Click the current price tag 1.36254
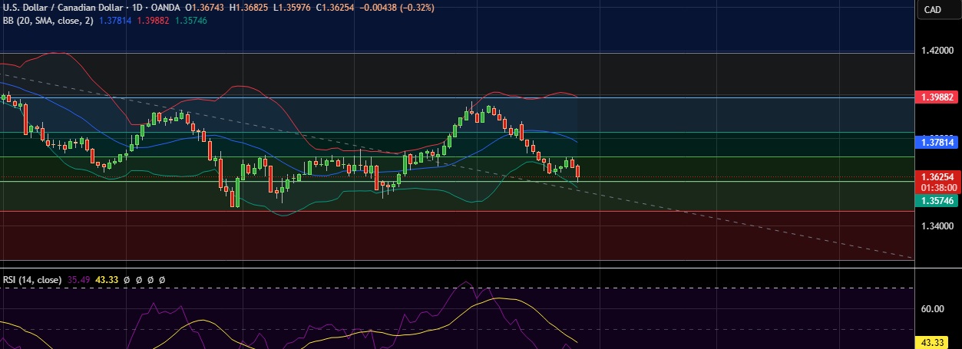This screenshot has width=962, height=349. point(937,176)
